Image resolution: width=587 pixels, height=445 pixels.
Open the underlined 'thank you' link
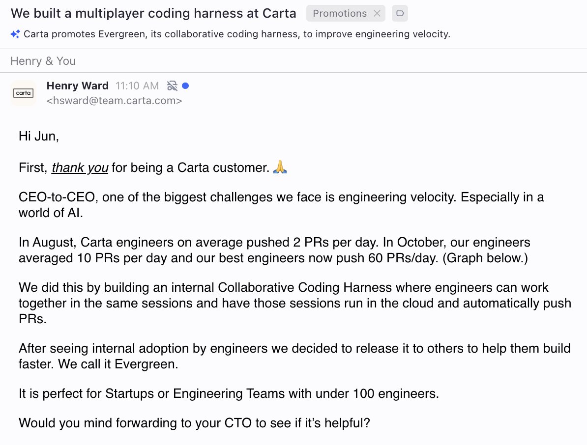80,167
